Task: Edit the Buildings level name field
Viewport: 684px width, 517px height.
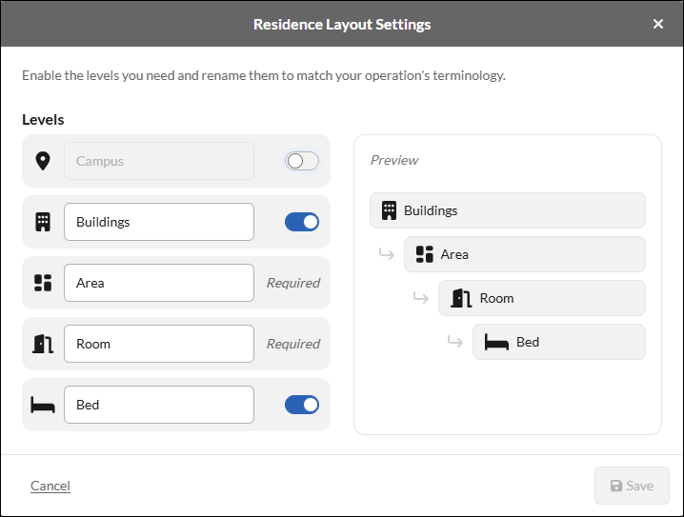Action: [x=159, y=222]
